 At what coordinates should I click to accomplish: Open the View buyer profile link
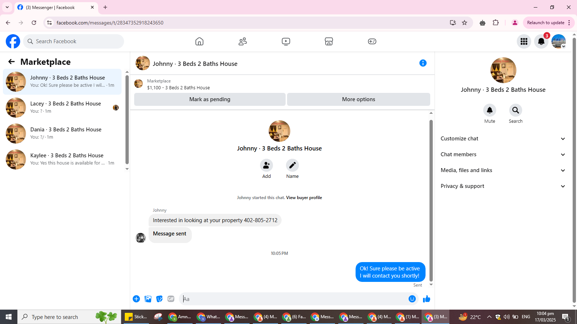[304, 198]
